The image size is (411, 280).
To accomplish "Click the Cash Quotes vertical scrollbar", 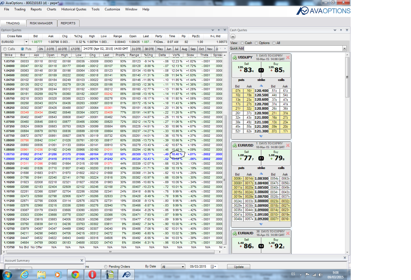I will [x=347, y=77].
